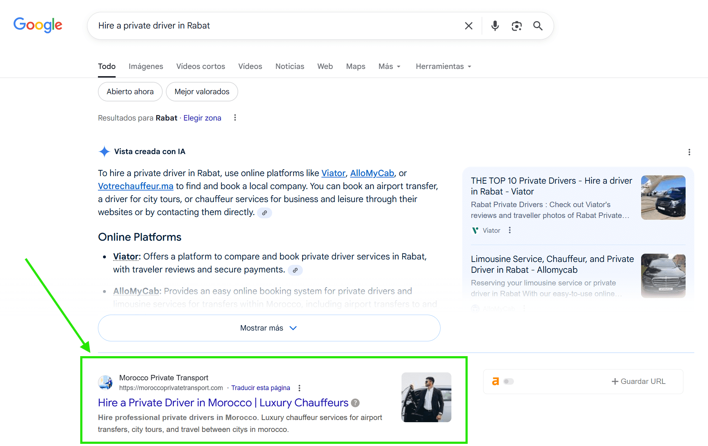
Task: Open the Votrechauffeur.ma link
Action: 136,186
